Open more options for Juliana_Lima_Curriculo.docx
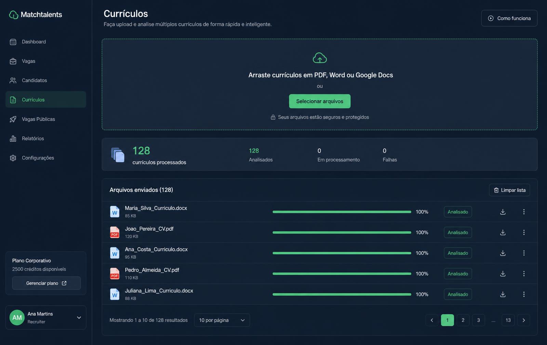This screenshot has height=345, width=547. pos(524,294)
